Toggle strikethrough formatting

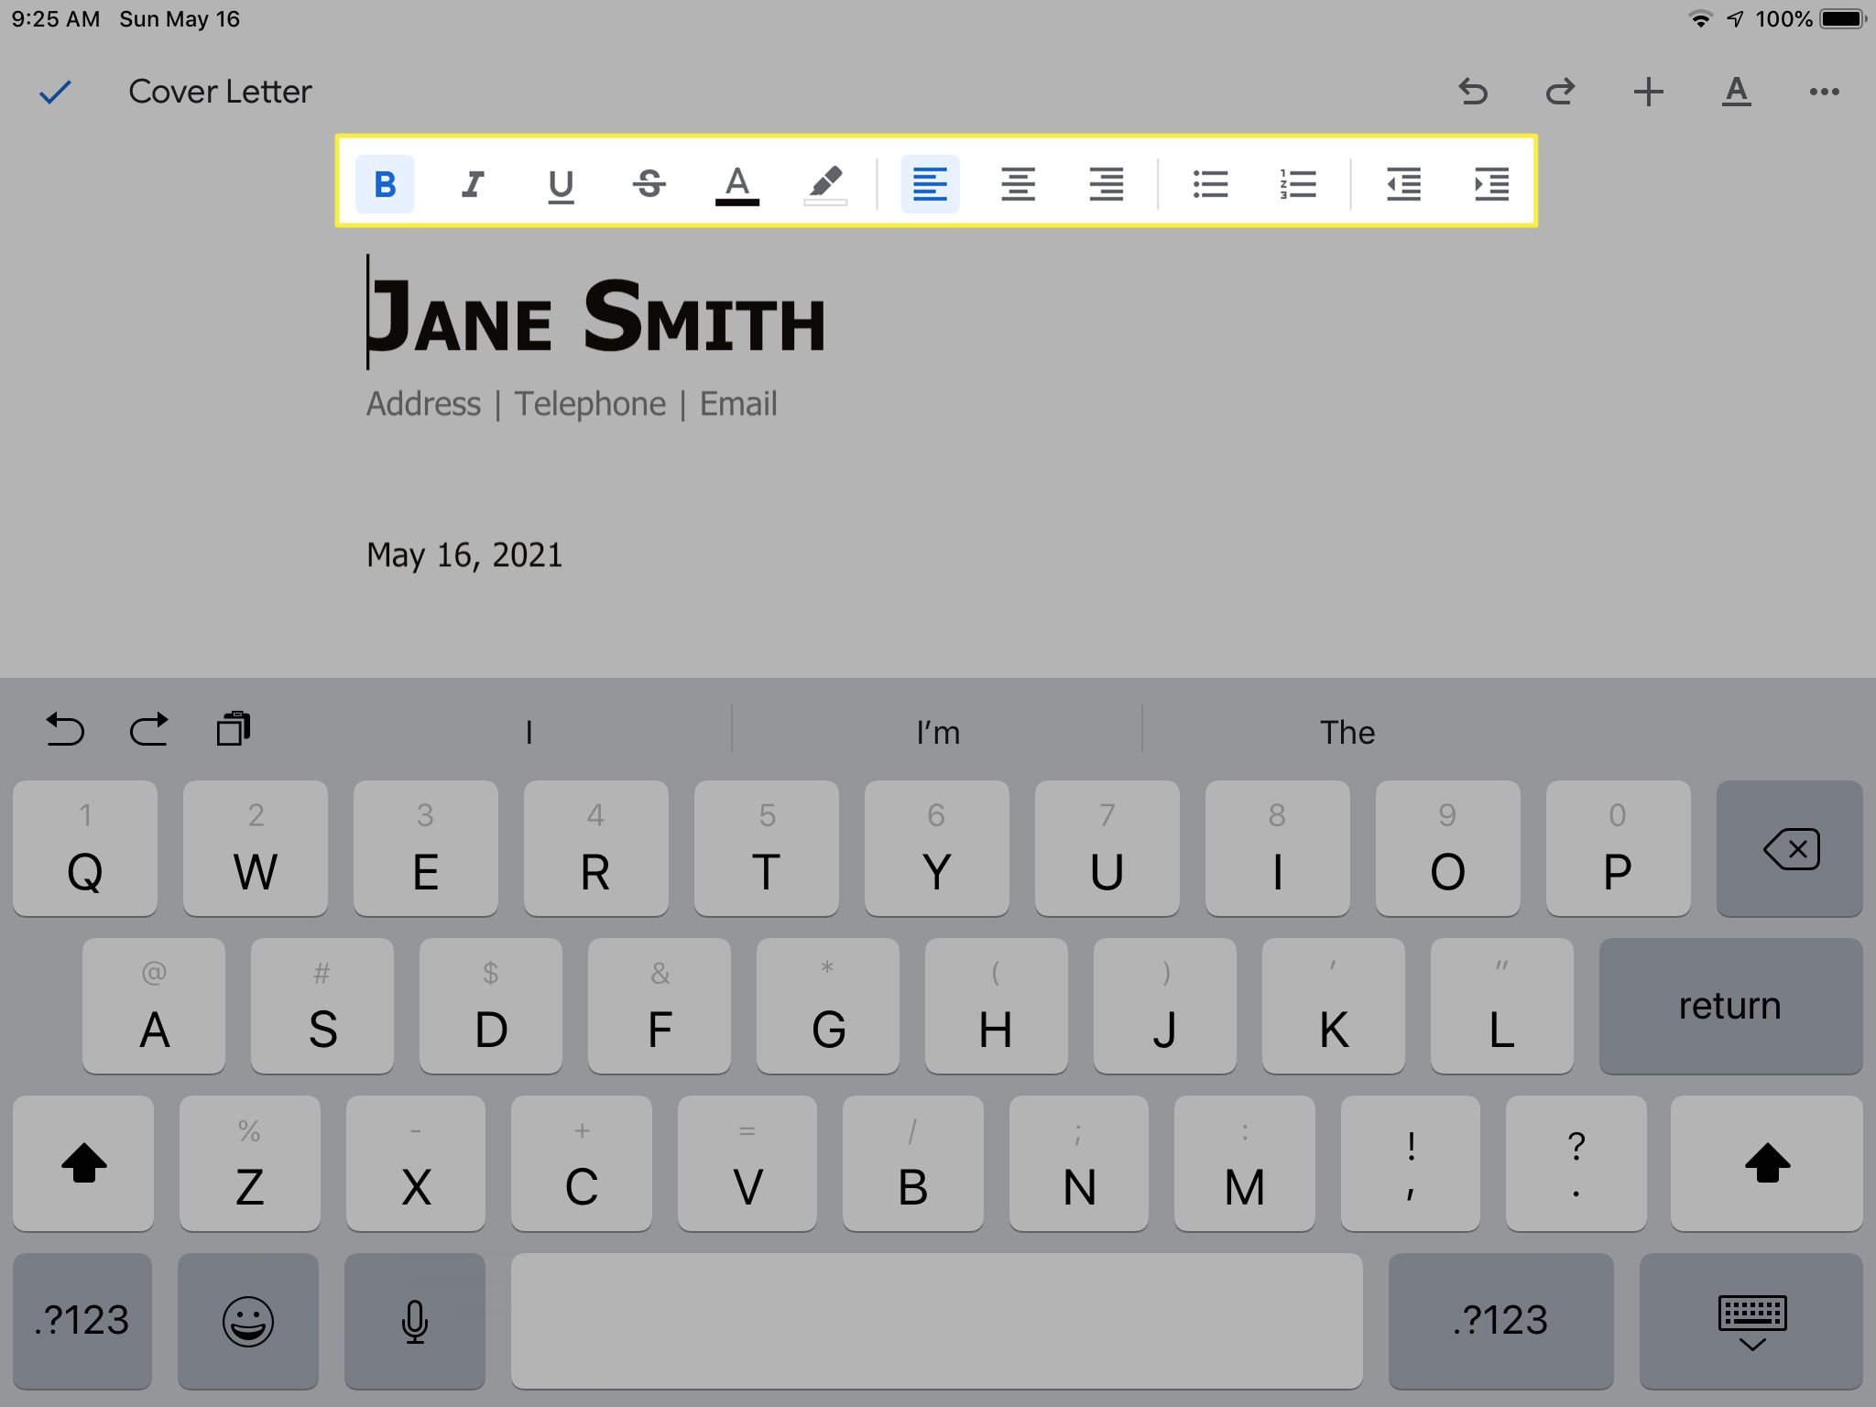649,184
